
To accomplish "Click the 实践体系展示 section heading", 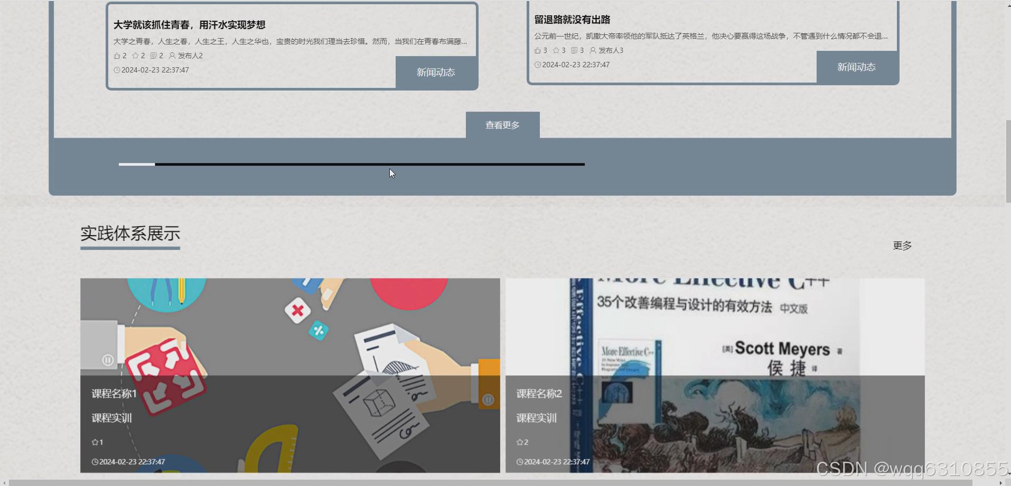I will 130,233.
